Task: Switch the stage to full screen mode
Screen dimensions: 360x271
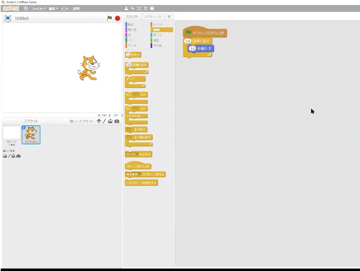Action: click(x=7, y=18)
